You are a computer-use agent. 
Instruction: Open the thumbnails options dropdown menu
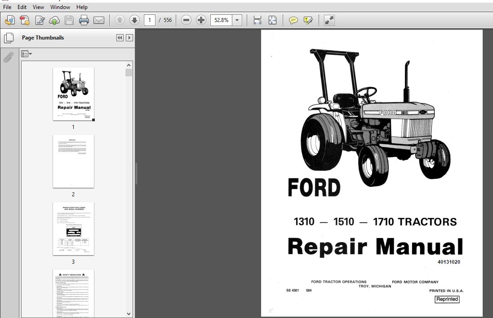(x=27, y=54)
